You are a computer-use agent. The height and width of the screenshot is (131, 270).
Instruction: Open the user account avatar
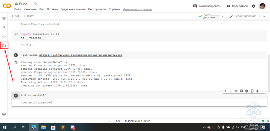coord(262,6)
